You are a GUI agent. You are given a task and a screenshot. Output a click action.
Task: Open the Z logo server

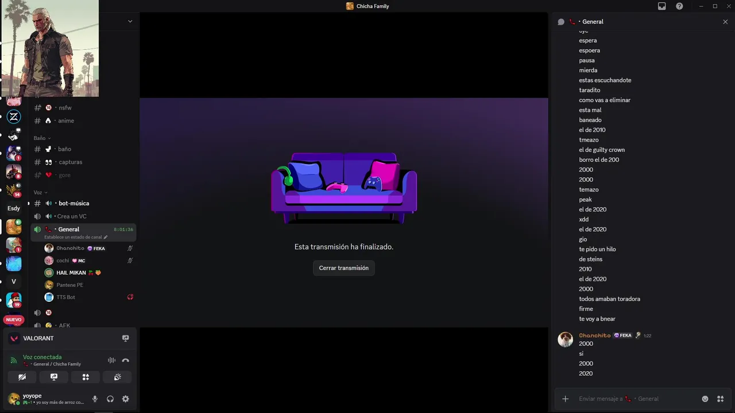point(14,116)
